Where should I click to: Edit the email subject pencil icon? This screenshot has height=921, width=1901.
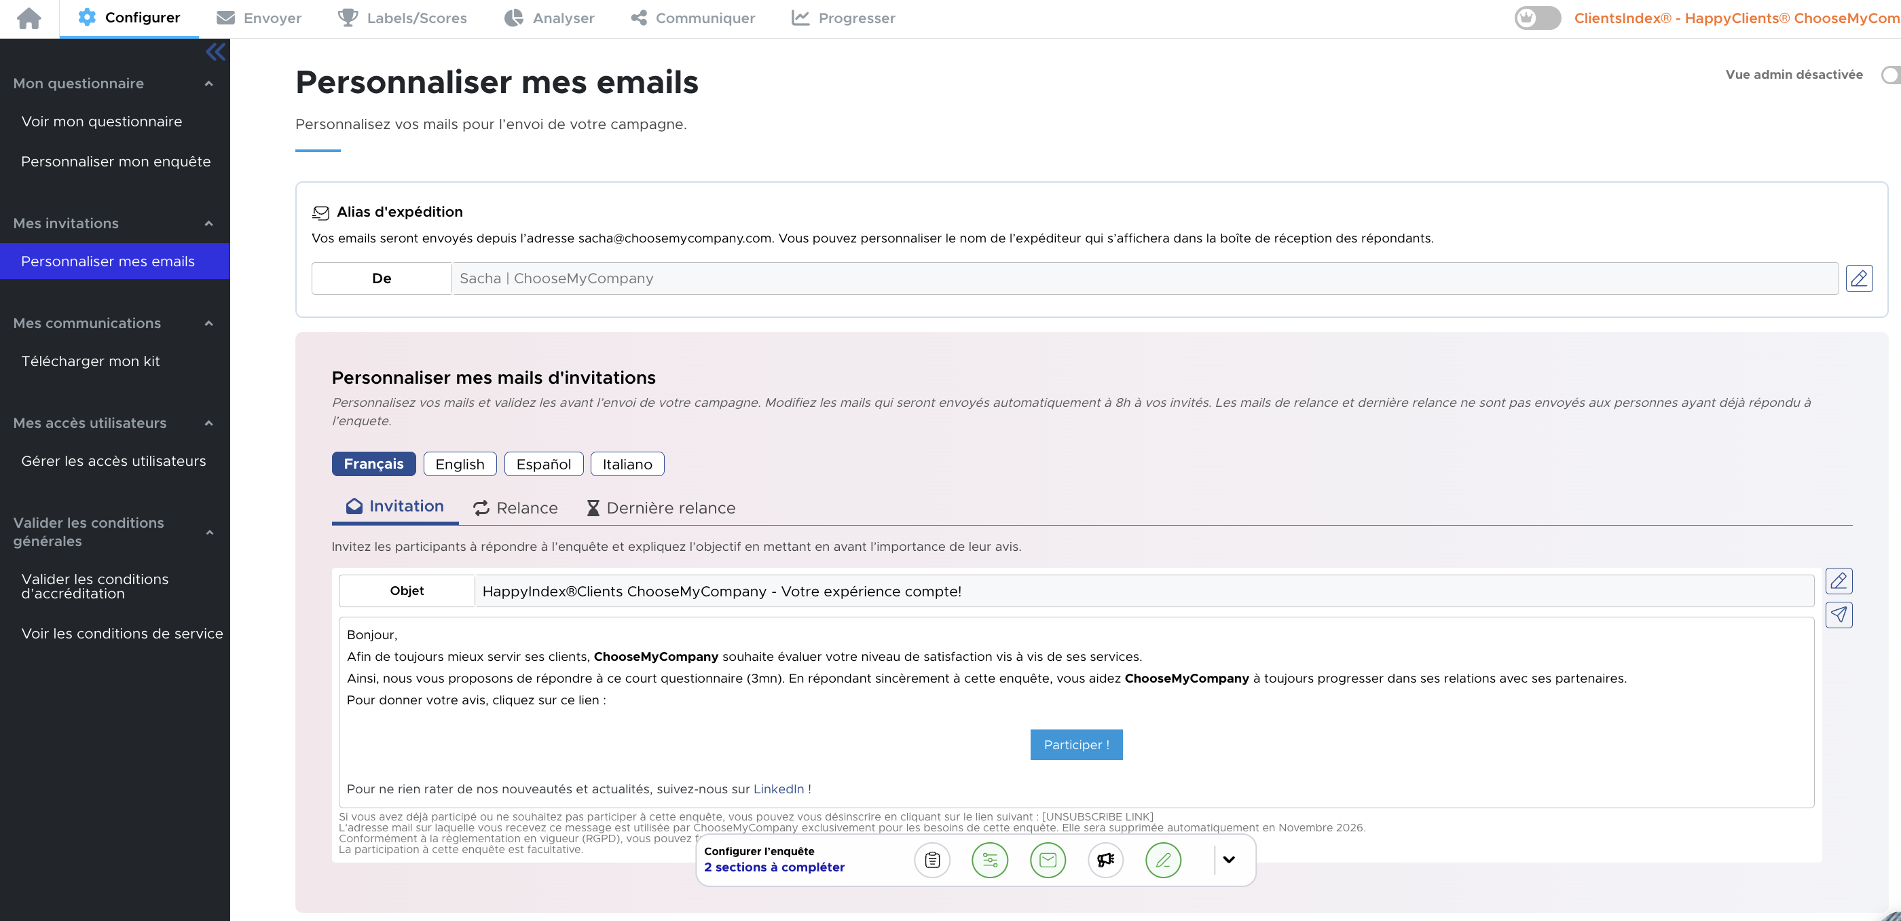(1839, 581)
